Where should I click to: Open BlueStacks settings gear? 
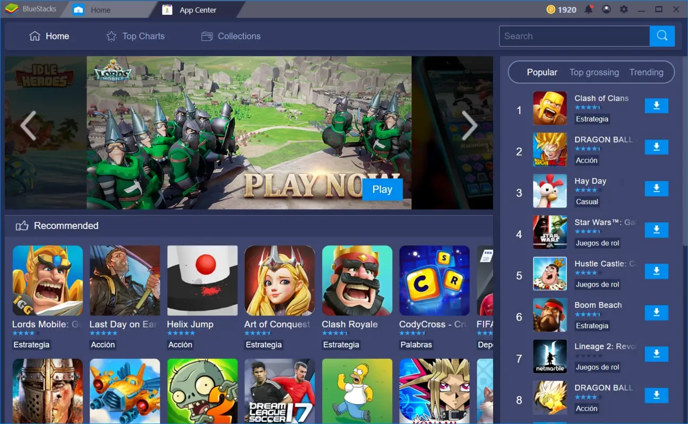pyautogui.click(x=624, y=9)
